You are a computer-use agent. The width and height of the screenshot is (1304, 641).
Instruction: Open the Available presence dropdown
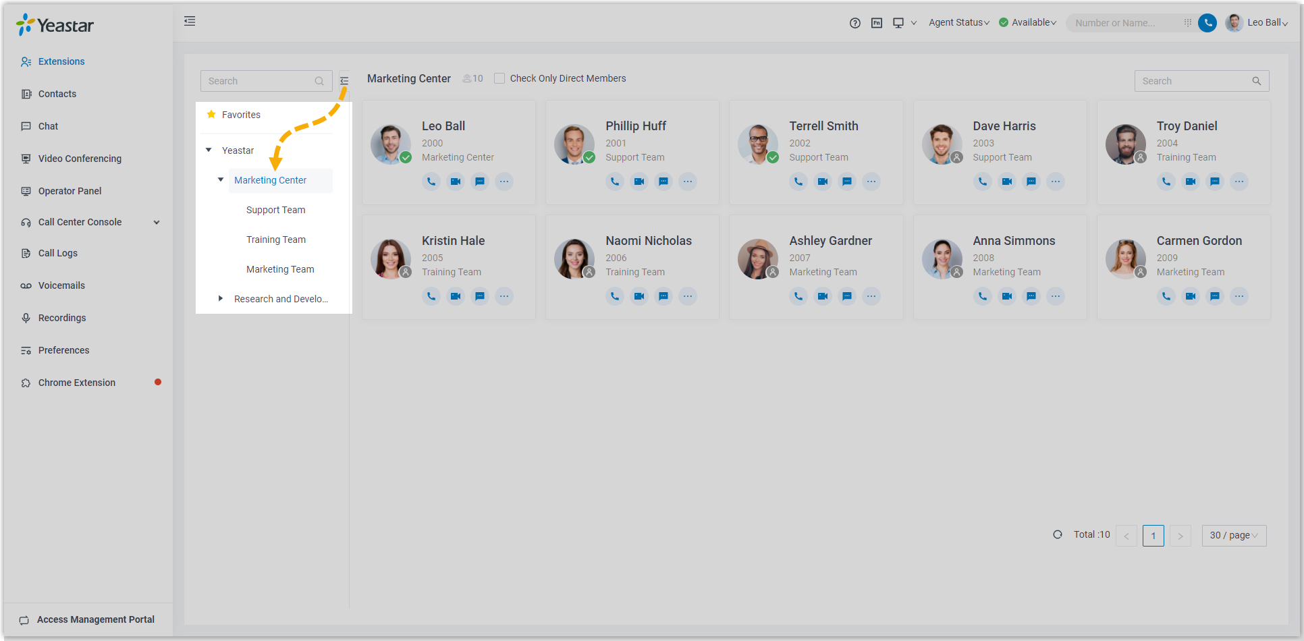tap(1027, 22)
